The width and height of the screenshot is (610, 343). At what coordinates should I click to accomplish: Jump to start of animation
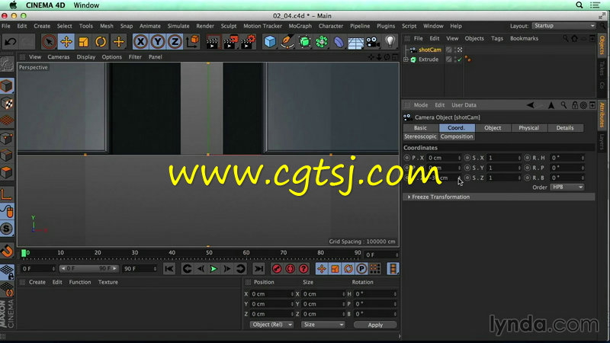169,269
